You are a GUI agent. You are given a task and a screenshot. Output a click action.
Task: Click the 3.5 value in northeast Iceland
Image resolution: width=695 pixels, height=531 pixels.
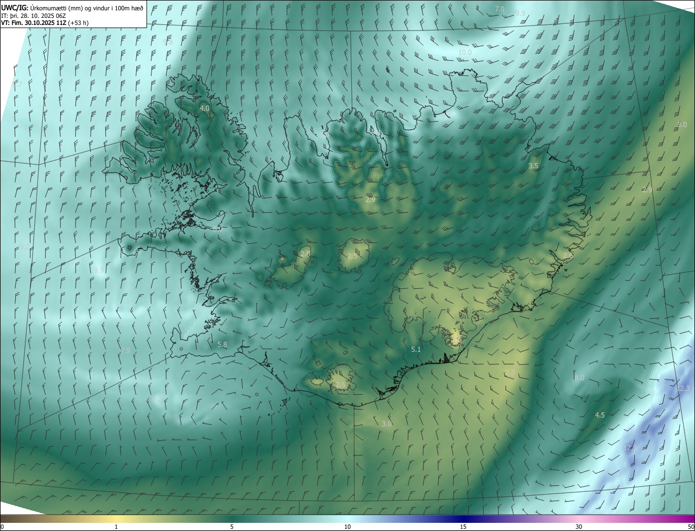click(x=533, y=166)
